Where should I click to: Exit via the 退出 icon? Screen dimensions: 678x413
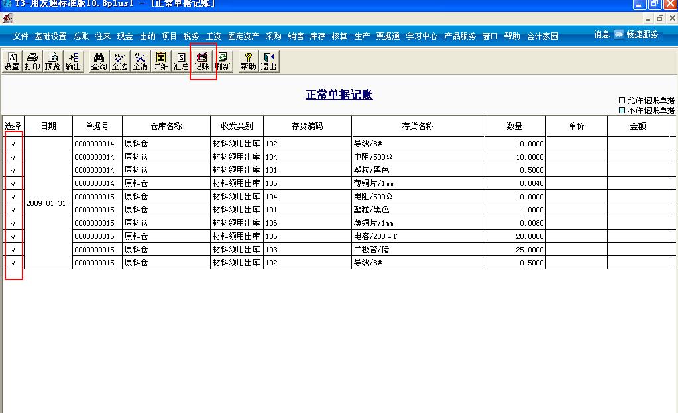tap(267, 62)
